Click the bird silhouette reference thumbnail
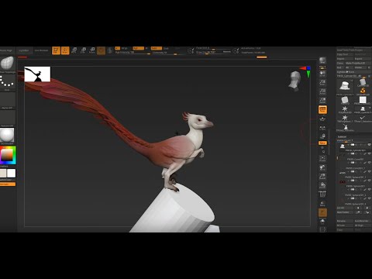This screenshot has width=372, height=279. coord(37,74)
